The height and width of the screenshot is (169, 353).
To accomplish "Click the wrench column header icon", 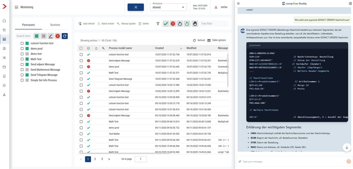I will pos(103,48).
